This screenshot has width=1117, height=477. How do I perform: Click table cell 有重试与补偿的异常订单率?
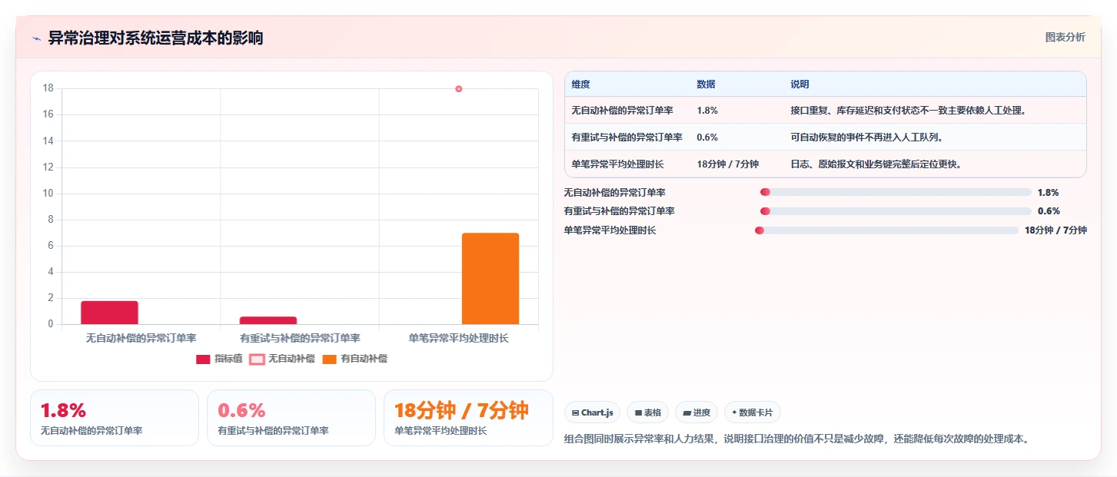[x=627, y=137]
